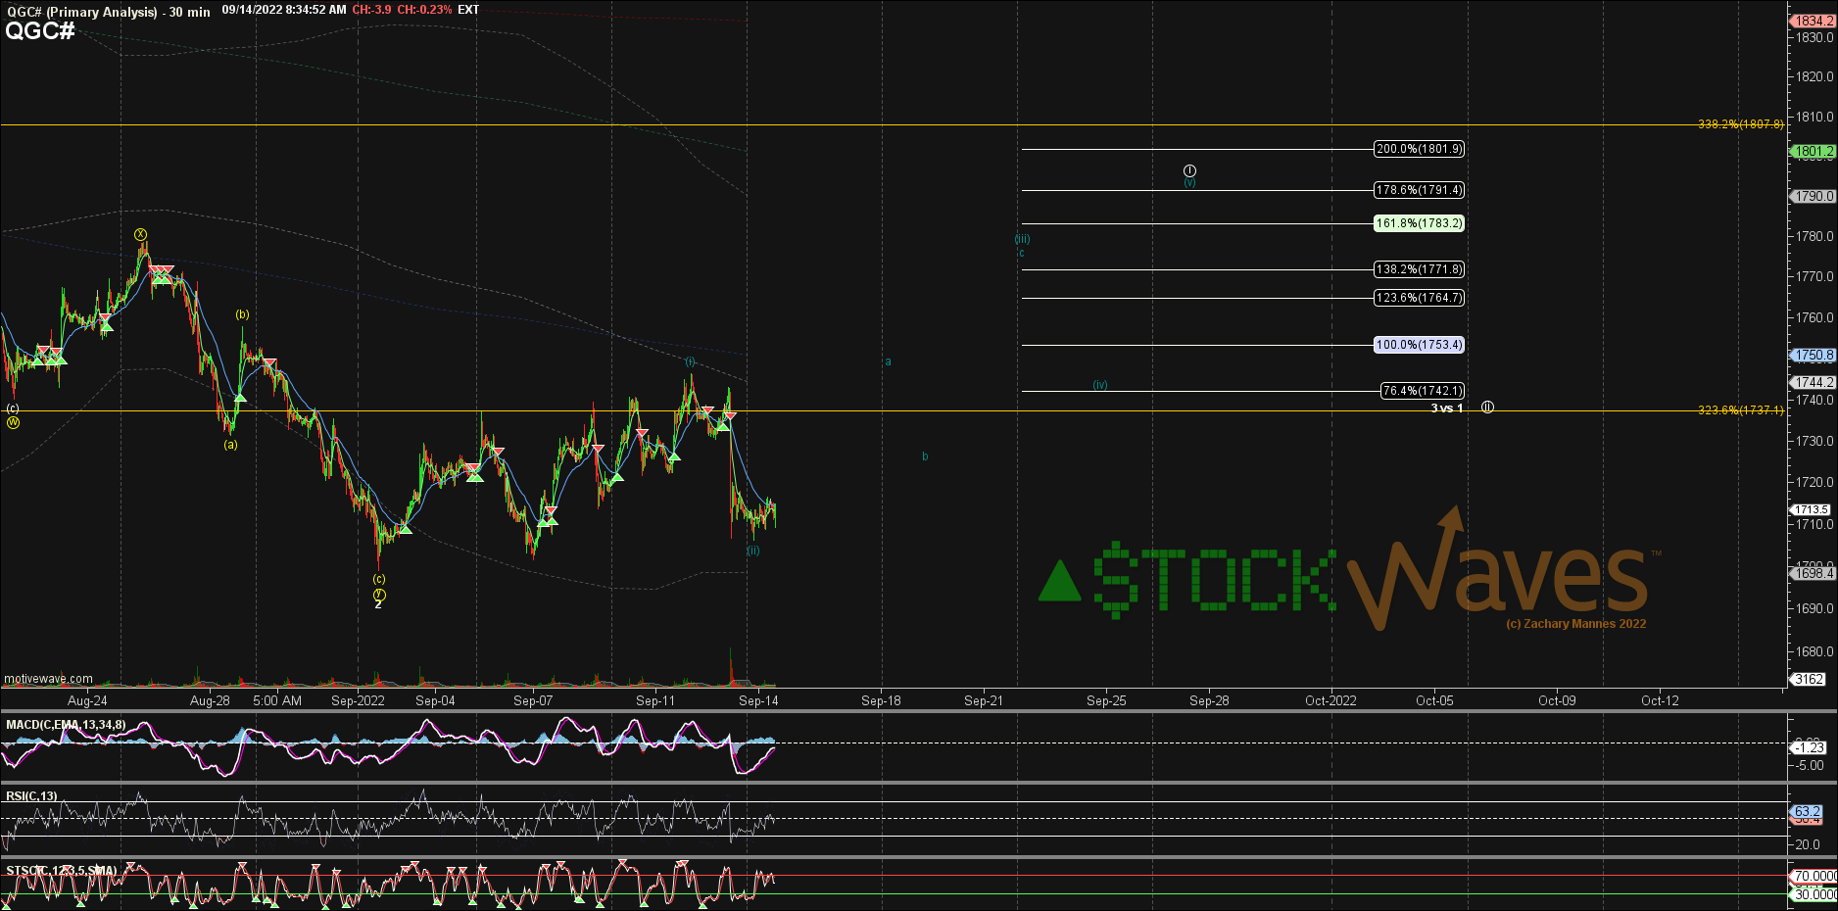Select the teal 'b' projection label
Image resolution: width=1838 pixels, height=911 pixels.
pos(925,456)
